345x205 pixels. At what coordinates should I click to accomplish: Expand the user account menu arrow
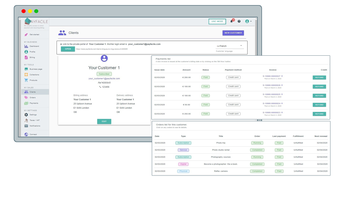click(x=251, y=21)
